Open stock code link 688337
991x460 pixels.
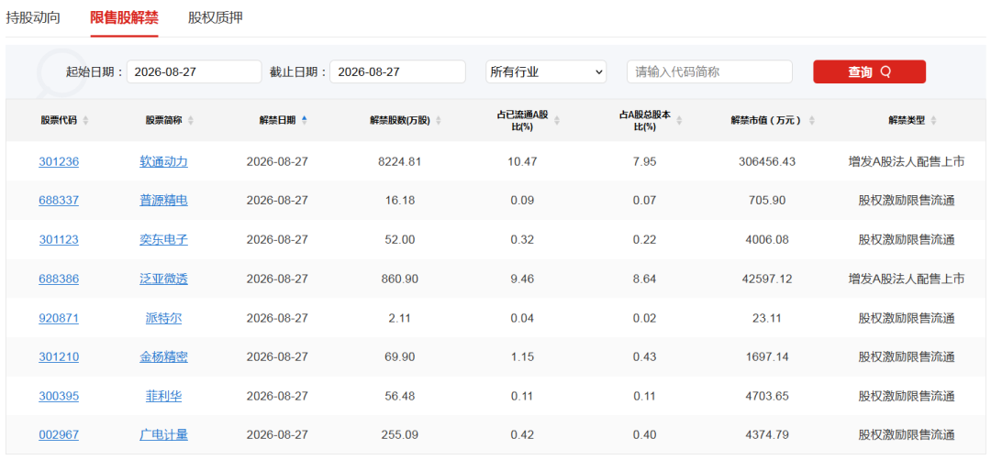[59, 201]
